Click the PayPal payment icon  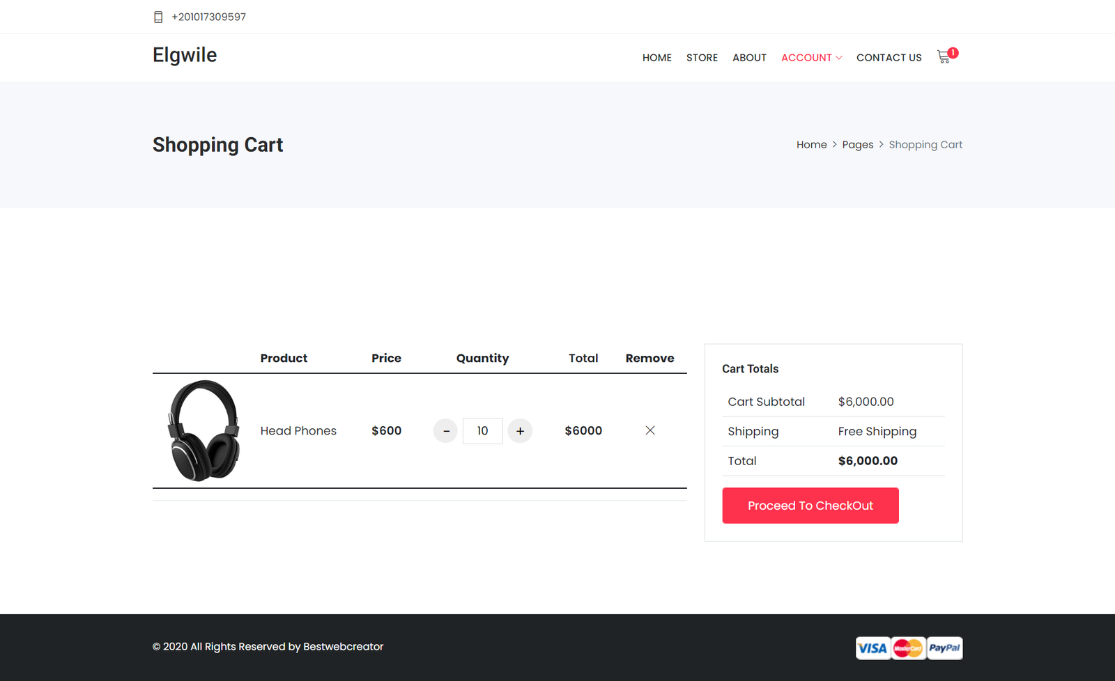[x=944, y=648]
